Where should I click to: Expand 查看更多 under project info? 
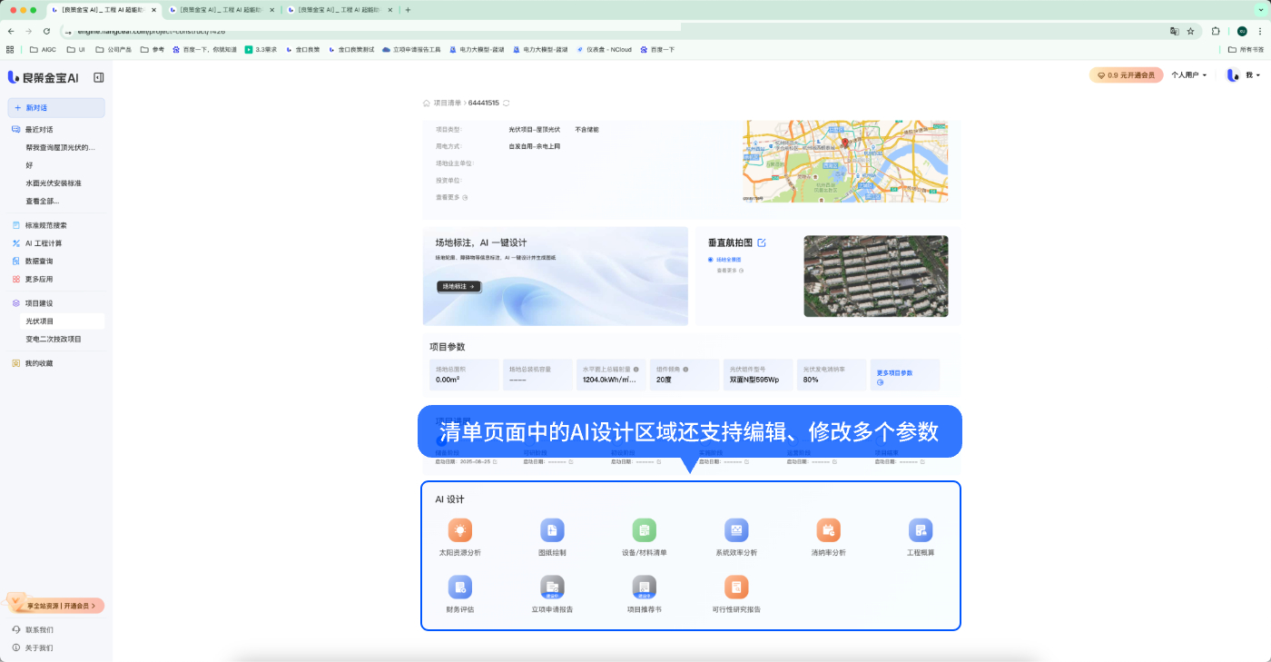(x=452, y=197)
